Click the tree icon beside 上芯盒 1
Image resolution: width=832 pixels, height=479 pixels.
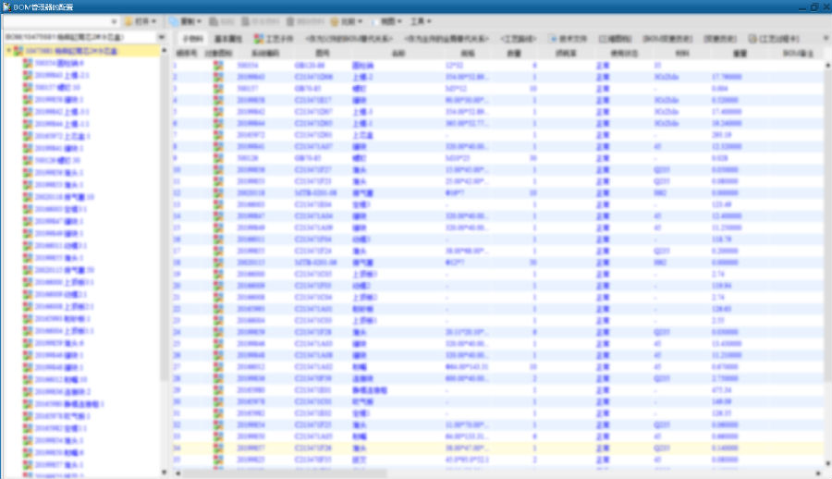click(x=28, y=136)
